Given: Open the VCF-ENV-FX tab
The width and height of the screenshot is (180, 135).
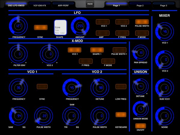Looking at the screenshot, I should click(x=40, y=4).
